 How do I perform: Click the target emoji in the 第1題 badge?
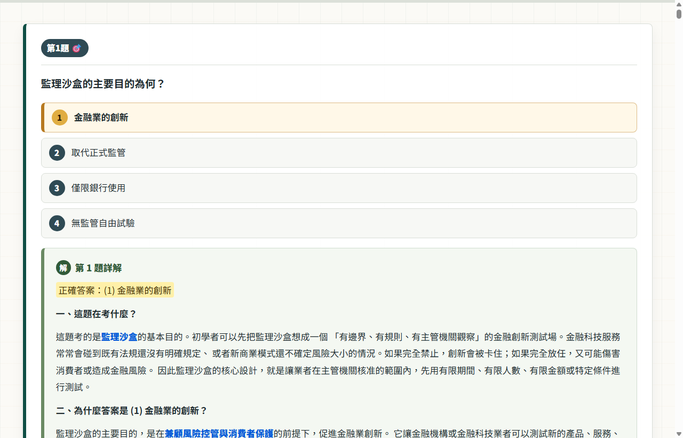pyautogui.click(x=76, y=49)
